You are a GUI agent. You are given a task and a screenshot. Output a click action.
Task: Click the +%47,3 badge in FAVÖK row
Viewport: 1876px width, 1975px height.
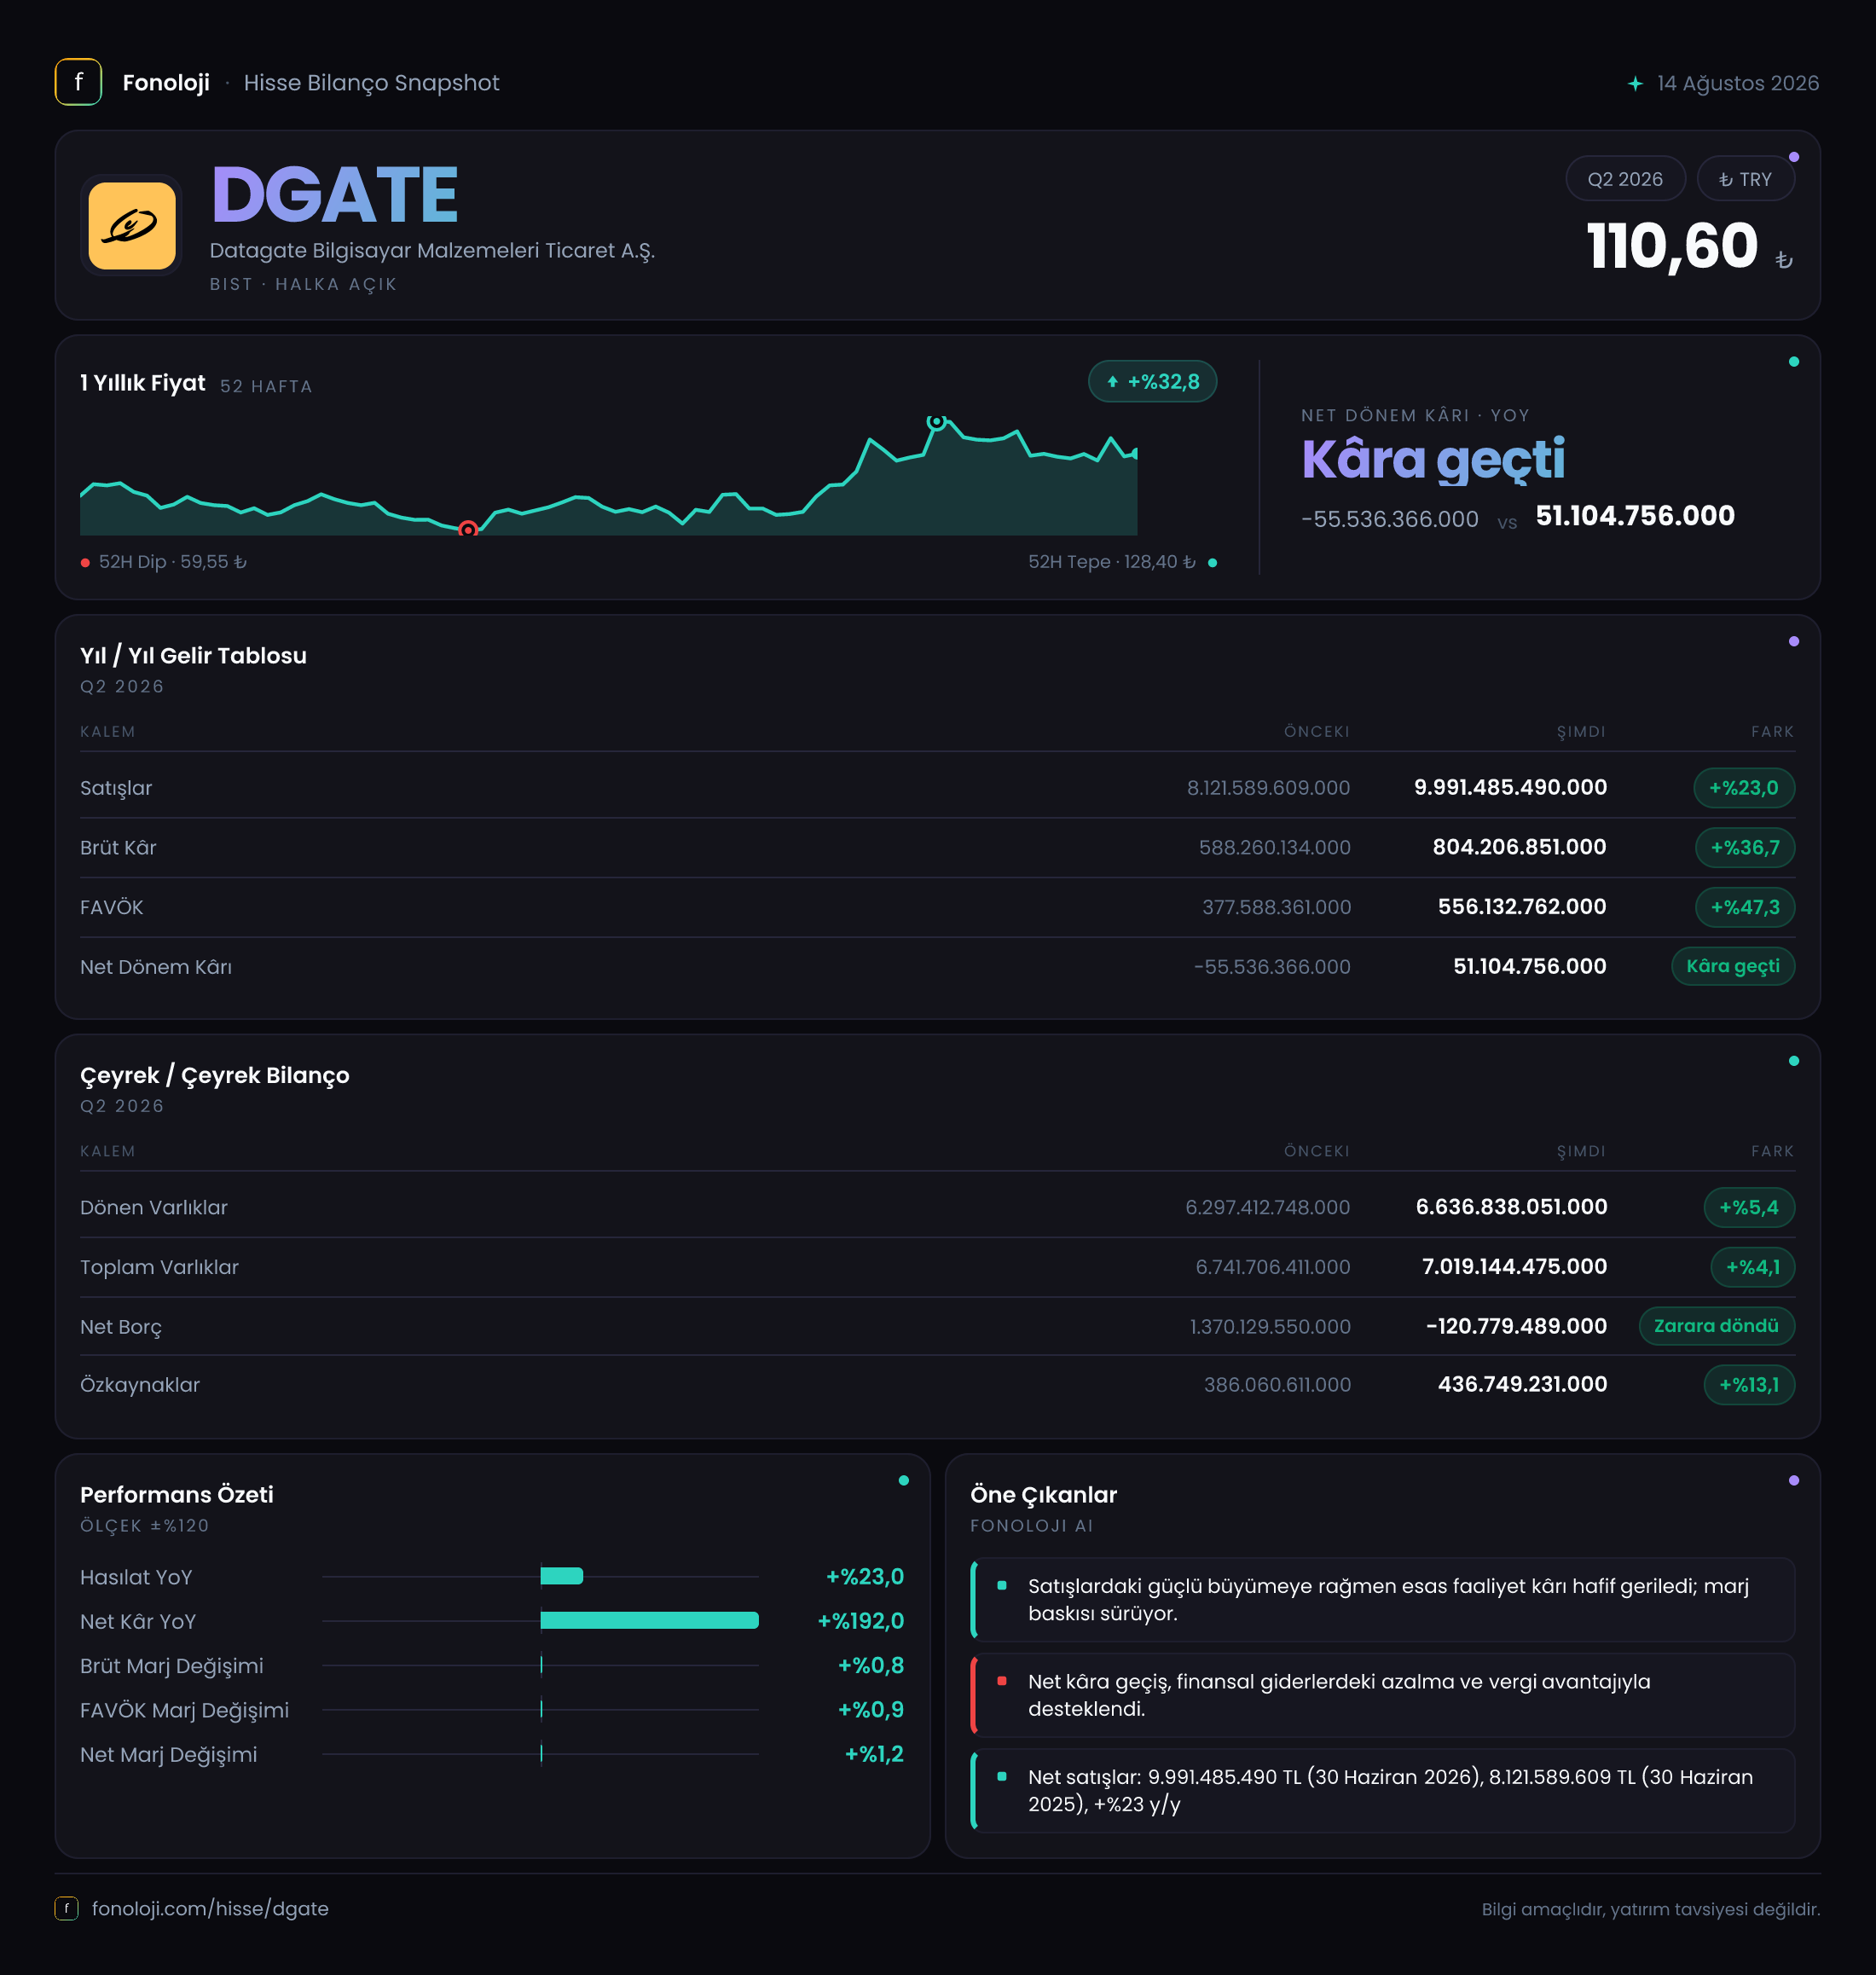(1745, 907)
